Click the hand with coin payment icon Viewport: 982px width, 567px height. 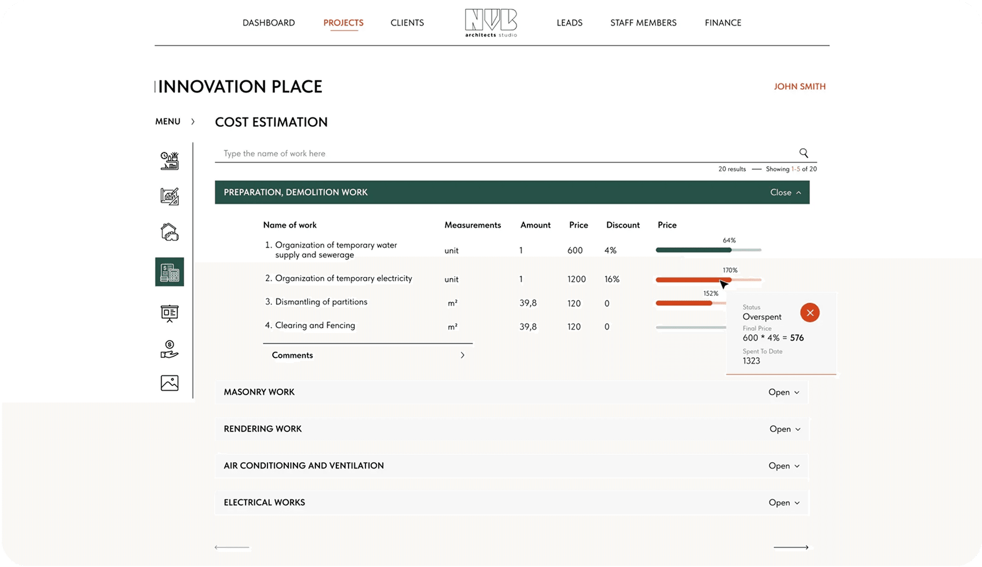170,349
